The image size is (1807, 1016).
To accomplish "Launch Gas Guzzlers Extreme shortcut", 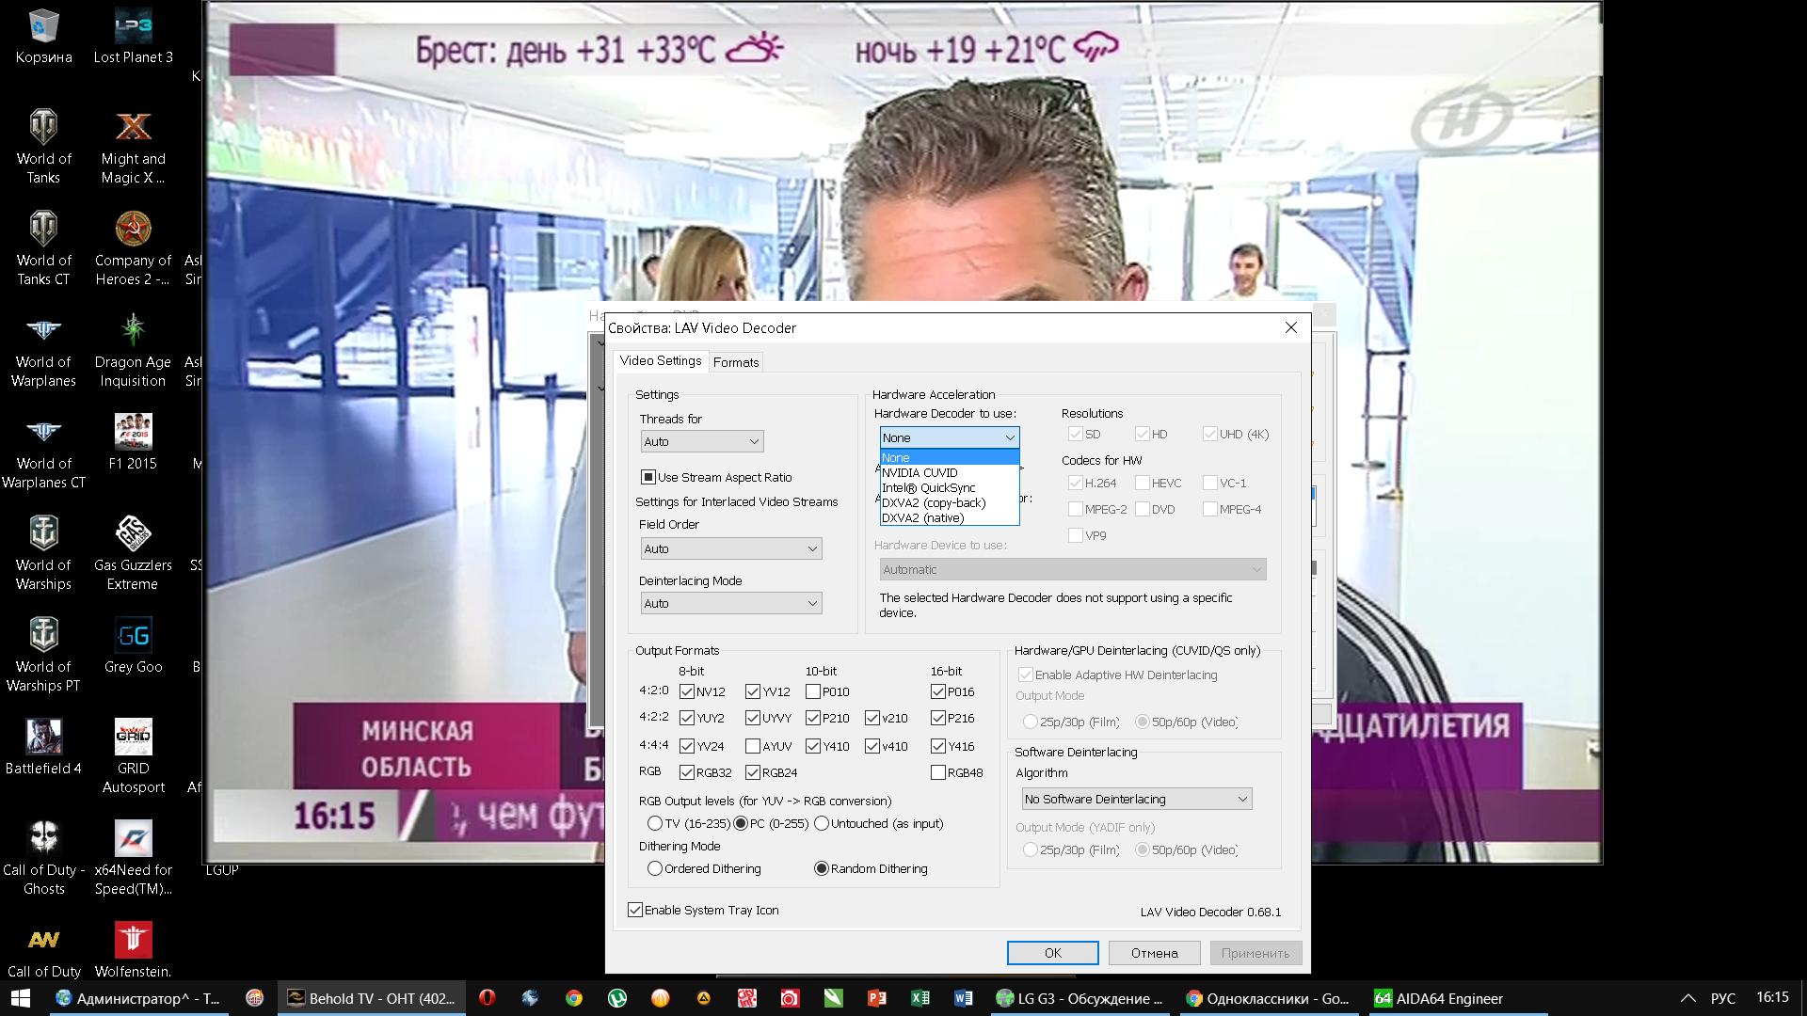I will tap(133, 552).
